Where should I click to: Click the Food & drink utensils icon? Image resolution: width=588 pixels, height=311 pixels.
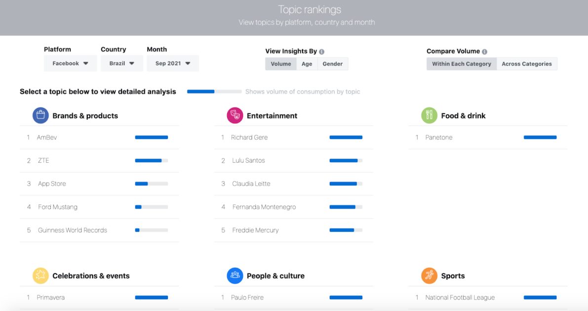coord(429,116)
